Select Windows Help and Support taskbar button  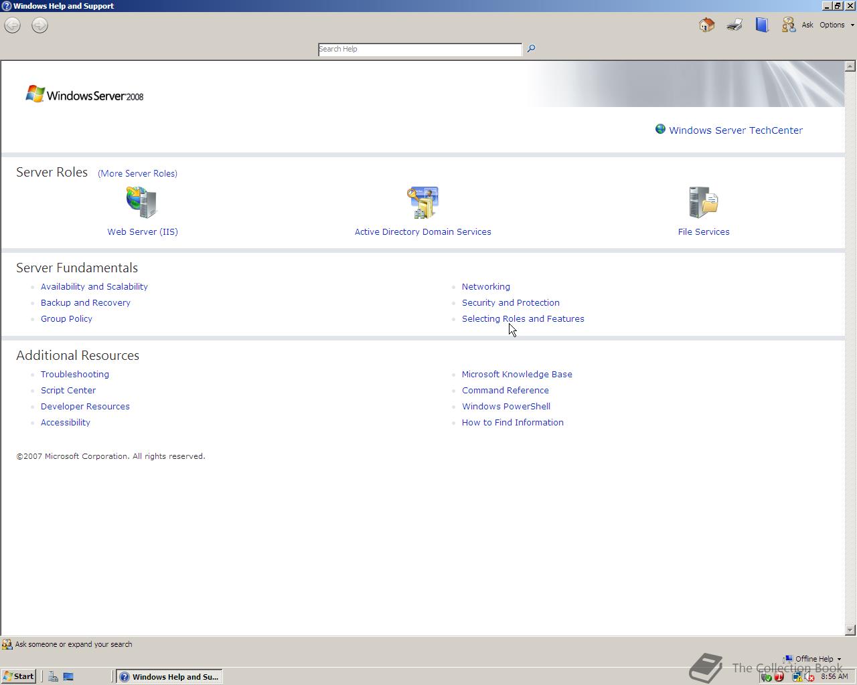pyautogui.click(x=169, y=676)
